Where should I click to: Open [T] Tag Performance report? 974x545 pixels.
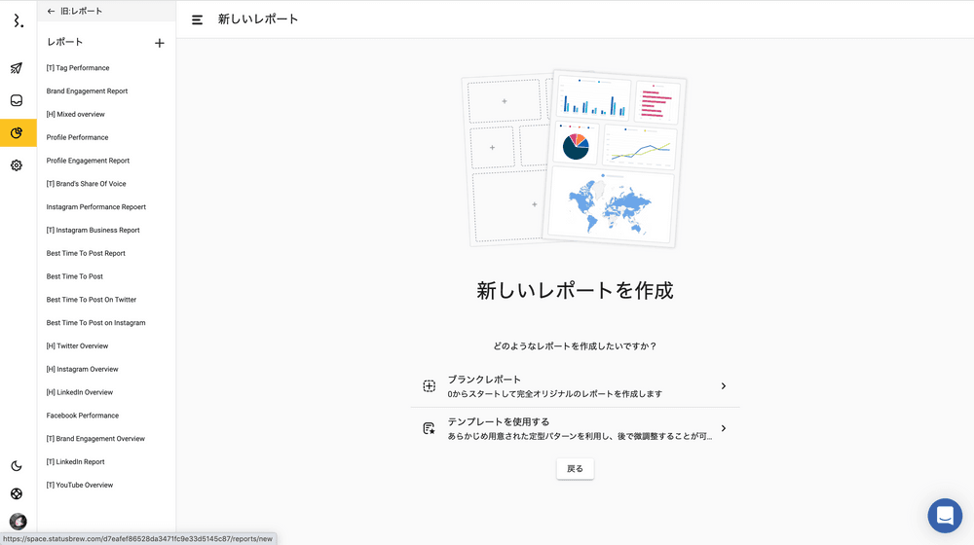[x=78, y=68]
